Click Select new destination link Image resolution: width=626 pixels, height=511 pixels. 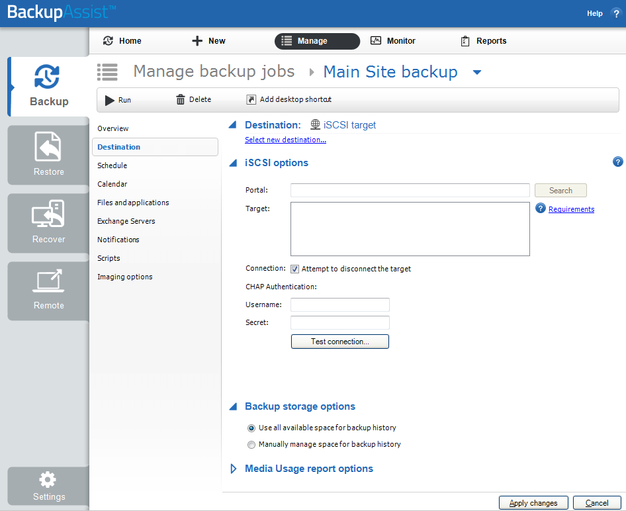285,140
